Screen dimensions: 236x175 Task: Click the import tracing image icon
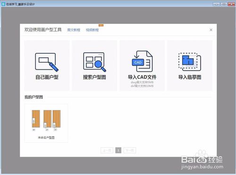coord(190,62)
